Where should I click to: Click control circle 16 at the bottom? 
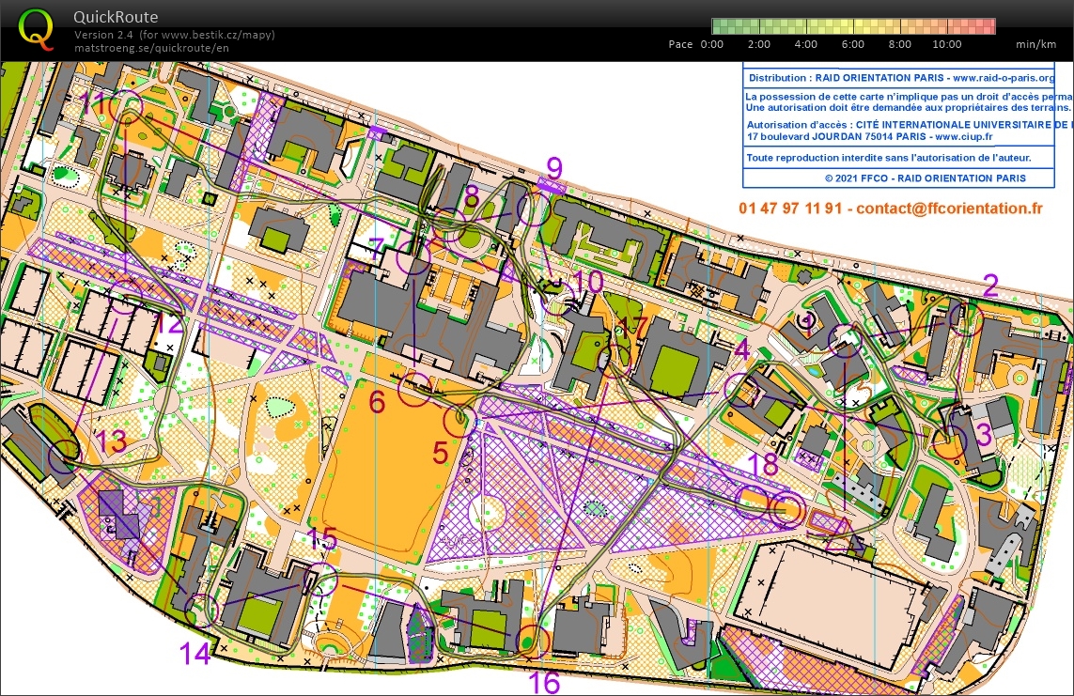pyautogui.click(x=534, y=641)
